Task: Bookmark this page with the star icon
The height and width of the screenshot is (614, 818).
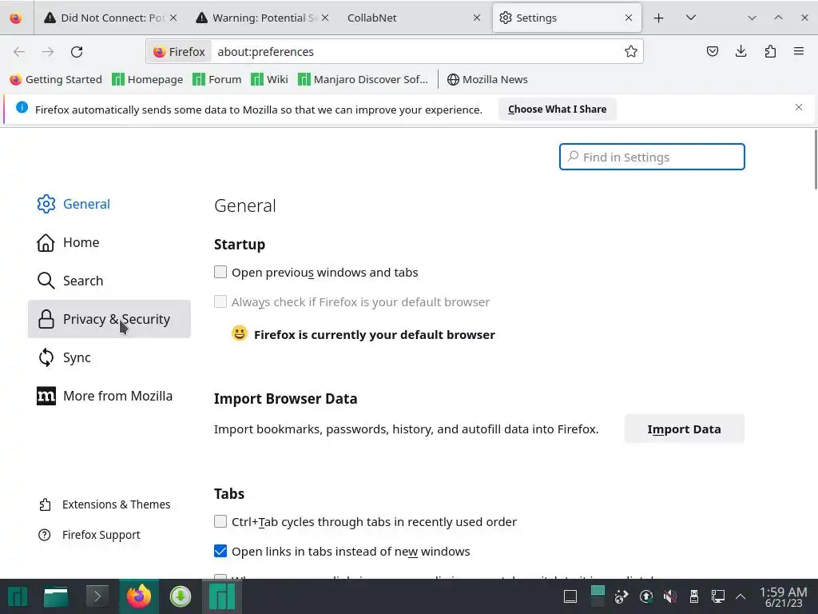Action: 631,52
